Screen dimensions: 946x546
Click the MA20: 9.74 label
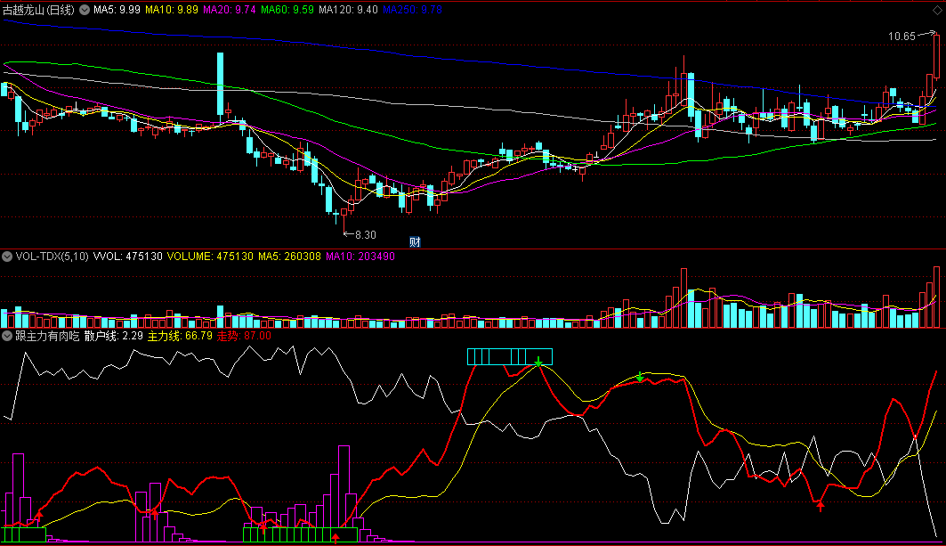click(230, 11)
